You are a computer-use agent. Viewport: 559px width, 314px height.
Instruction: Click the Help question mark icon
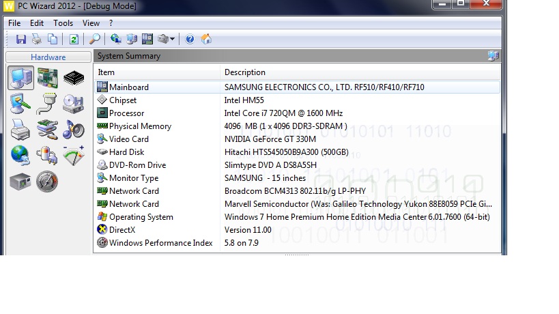(x=190, y=39)
